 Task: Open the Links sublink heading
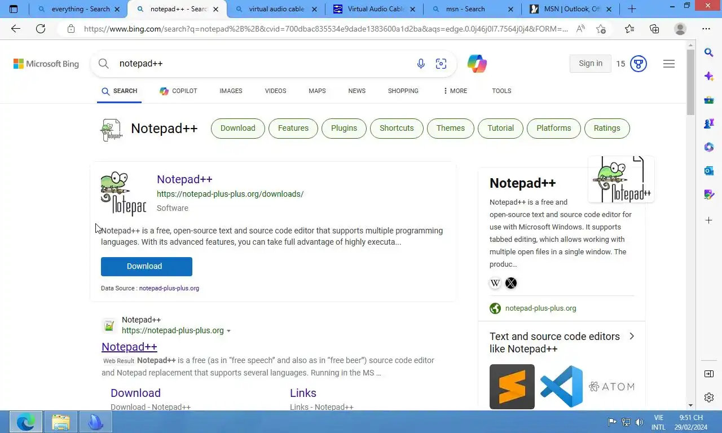click(x=303, y=393)
